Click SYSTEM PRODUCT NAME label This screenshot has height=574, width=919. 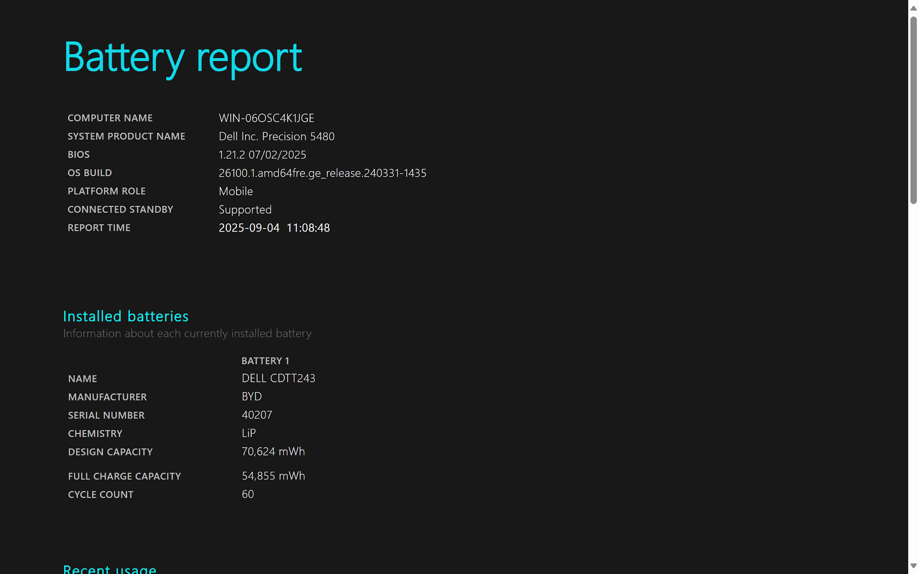(126, 137)
